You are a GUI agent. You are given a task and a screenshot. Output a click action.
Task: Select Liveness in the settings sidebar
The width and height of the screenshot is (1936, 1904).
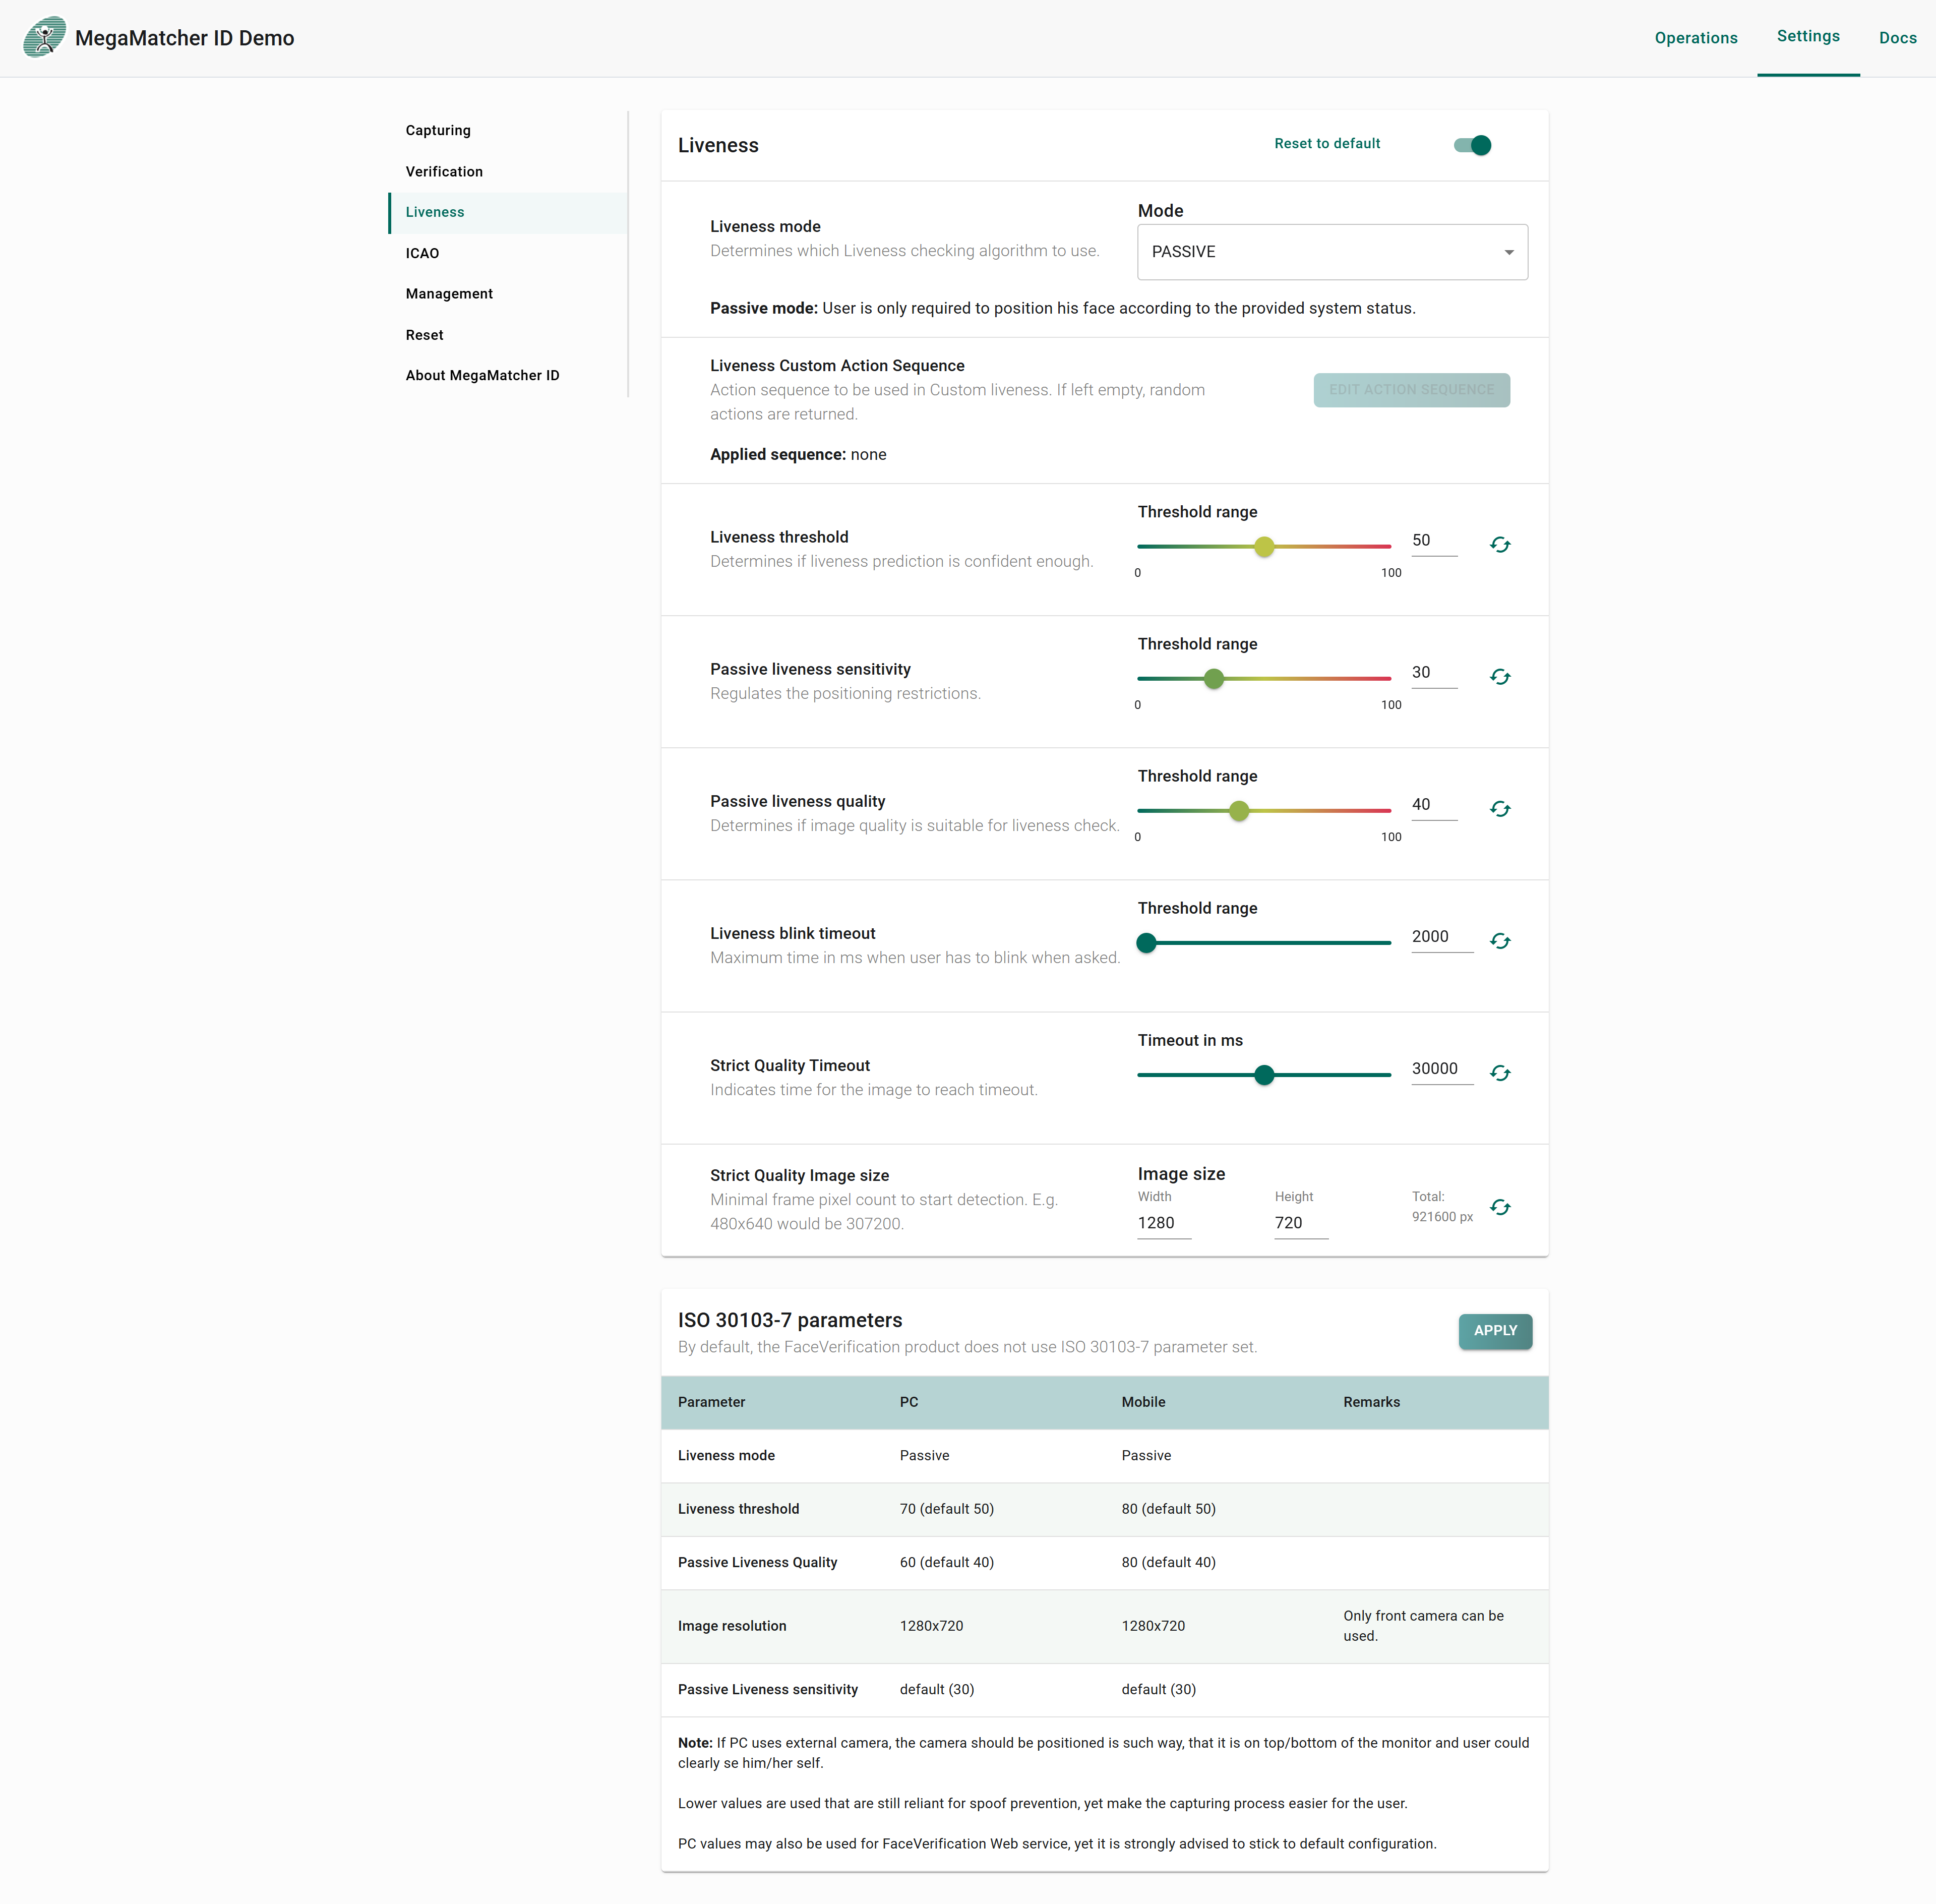click(508, 213)
